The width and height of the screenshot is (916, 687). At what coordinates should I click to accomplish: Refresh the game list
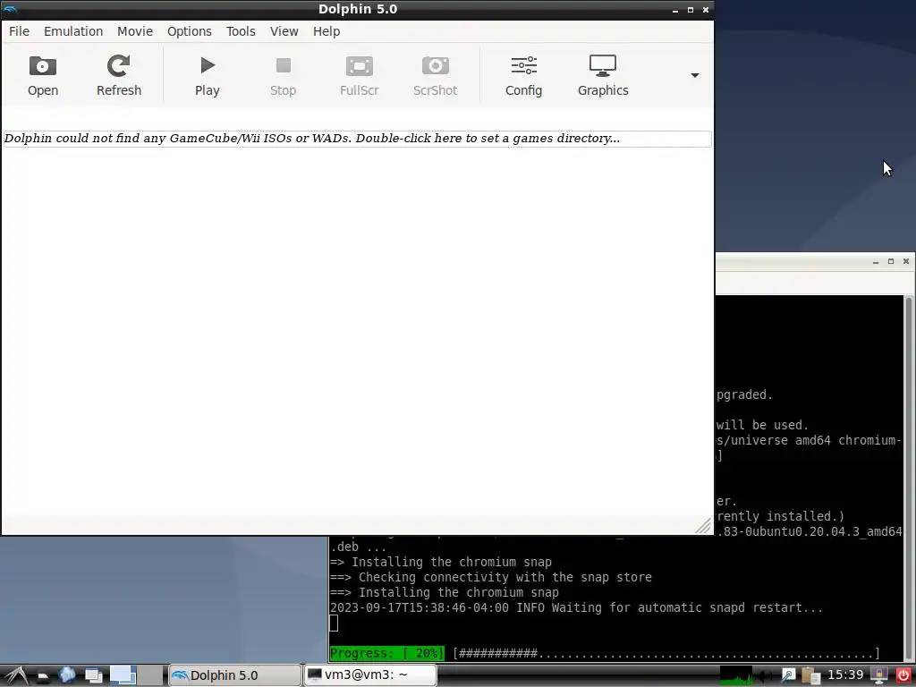[x=119, y=76]
